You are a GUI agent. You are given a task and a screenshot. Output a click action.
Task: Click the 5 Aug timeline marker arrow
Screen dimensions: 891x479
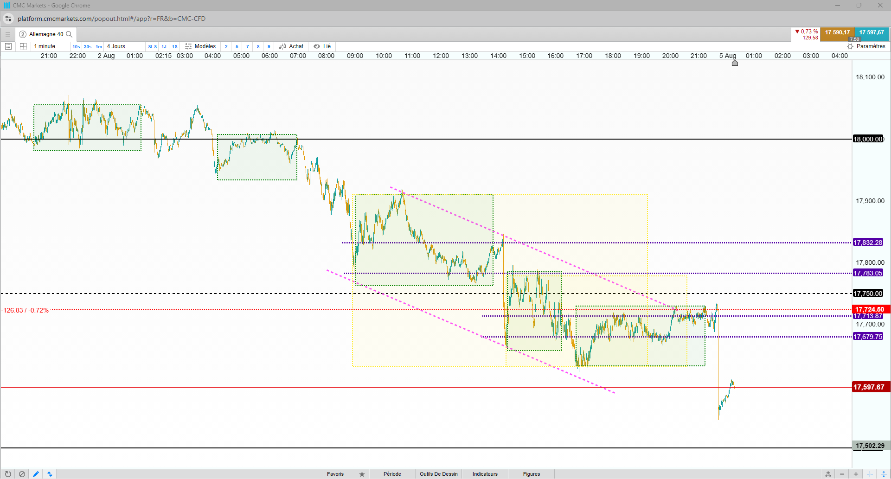click(735, 63)
